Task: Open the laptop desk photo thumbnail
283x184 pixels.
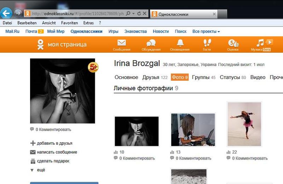Action: [193, 130]
